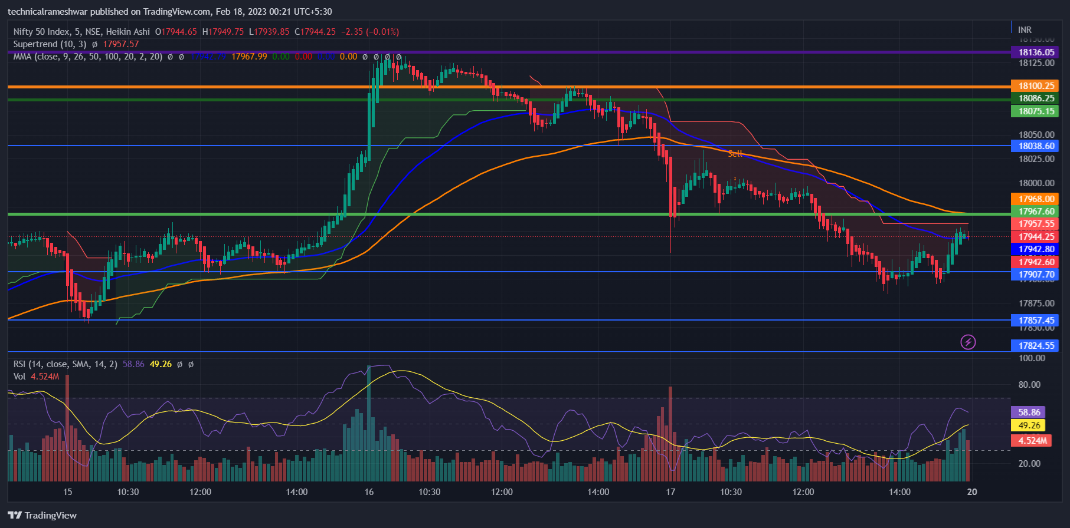This screenshot has width=1070, height=528.
Task: Click the date label 15 on time axis
Action: (67, 492)
